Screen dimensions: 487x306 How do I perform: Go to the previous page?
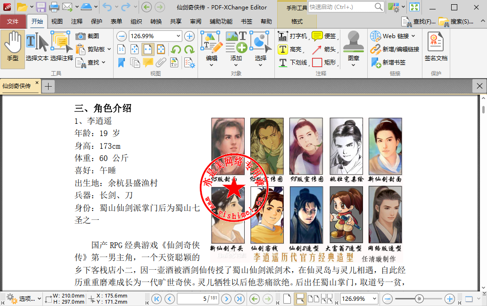170,299
